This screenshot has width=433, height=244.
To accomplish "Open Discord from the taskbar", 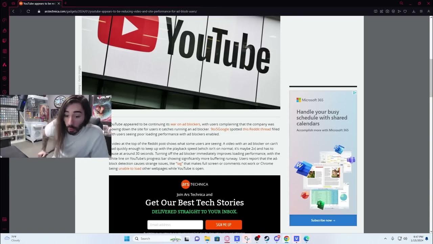I will pyautogui.click(x=277, y=239).
